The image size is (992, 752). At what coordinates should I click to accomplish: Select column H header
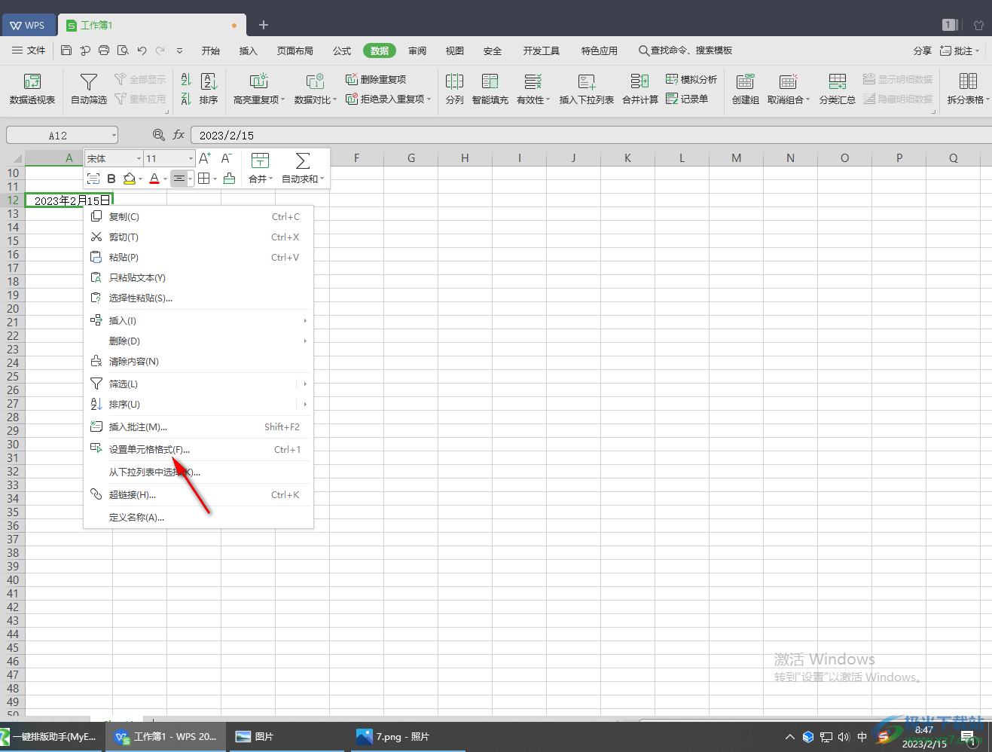465,157
